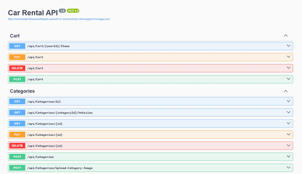
Task: Expand PUT /api/Categories/{id} chevron arrow
Action: (288, 134)
